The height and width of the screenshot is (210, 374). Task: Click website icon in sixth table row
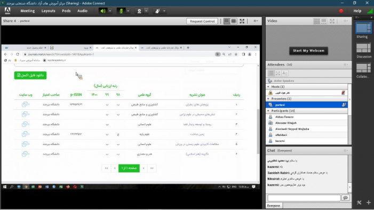click(x=25, y=154)
